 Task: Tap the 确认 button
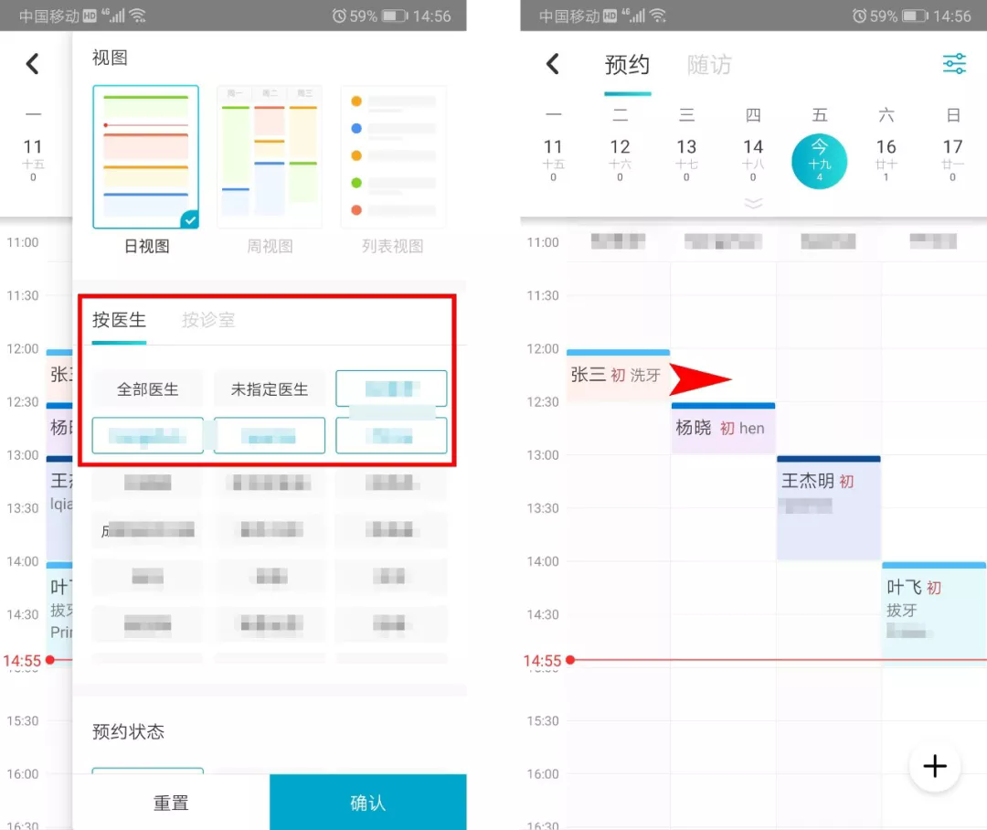(367, 803)
